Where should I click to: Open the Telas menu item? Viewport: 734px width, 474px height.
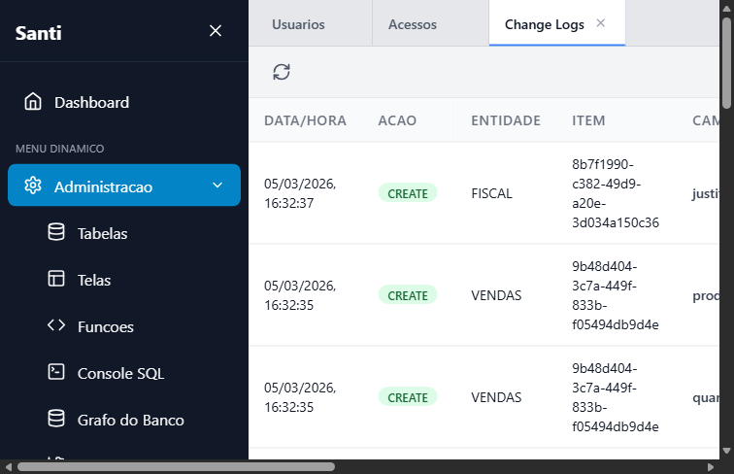point(124,280)
